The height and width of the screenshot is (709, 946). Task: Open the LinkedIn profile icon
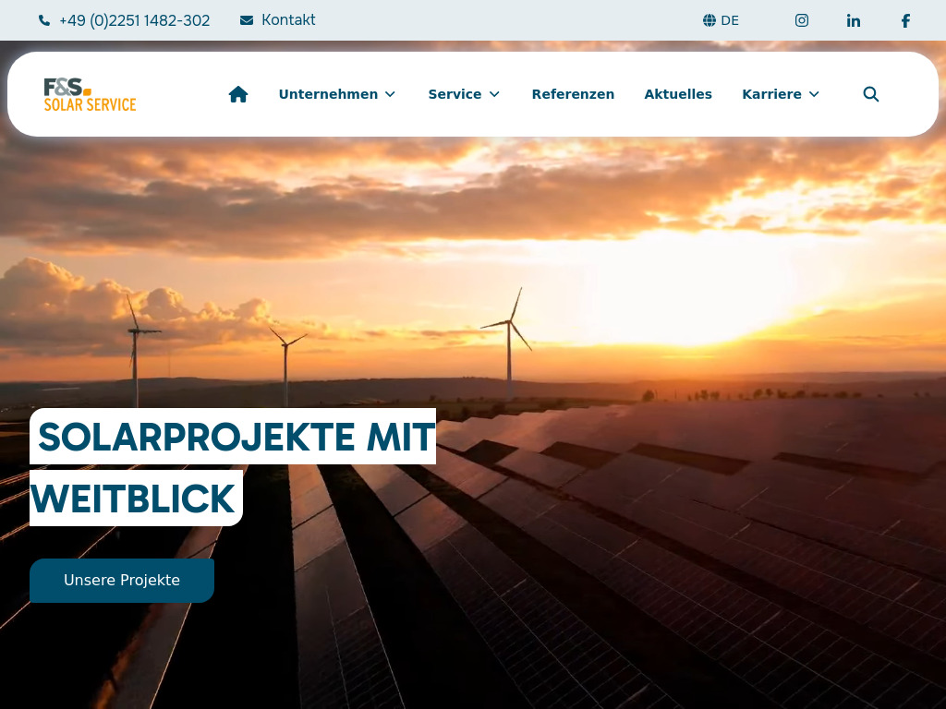click(854, 19)
